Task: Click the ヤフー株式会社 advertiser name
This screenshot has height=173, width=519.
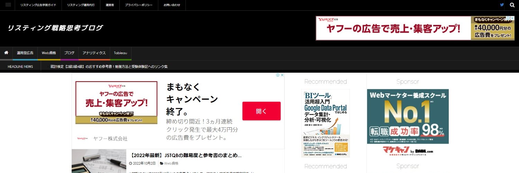Action: [x=110, y=139]
